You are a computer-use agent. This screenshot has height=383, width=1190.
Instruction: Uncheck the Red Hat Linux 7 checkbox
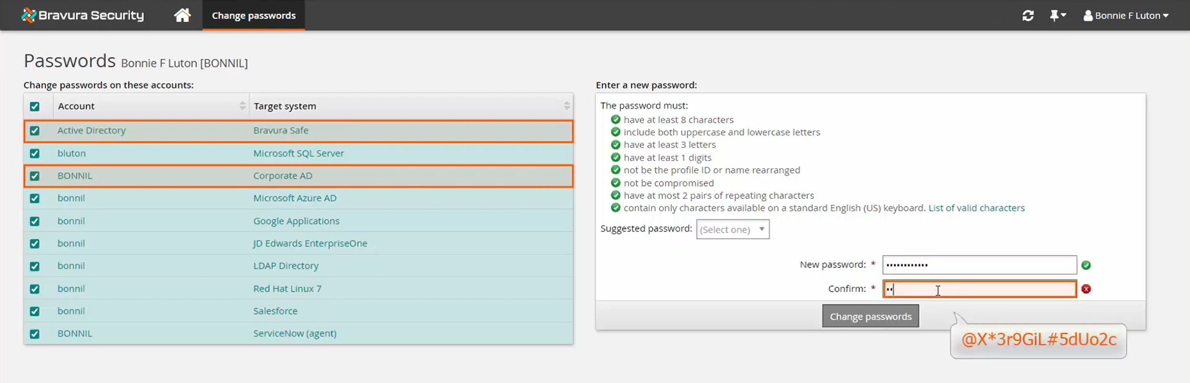click(34, 289)
